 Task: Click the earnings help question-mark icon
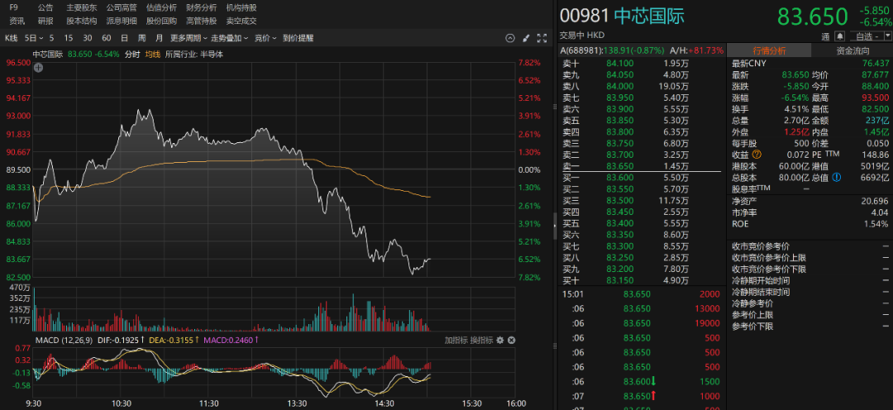click(x=757, y=155)
